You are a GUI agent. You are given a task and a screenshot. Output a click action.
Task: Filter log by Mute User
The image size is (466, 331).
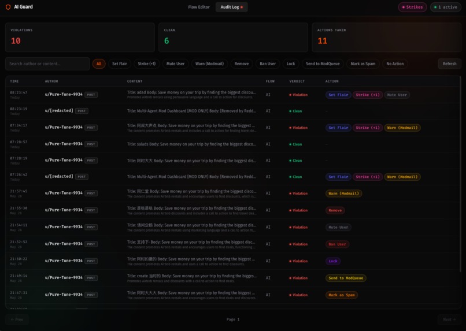click(175, 64)
